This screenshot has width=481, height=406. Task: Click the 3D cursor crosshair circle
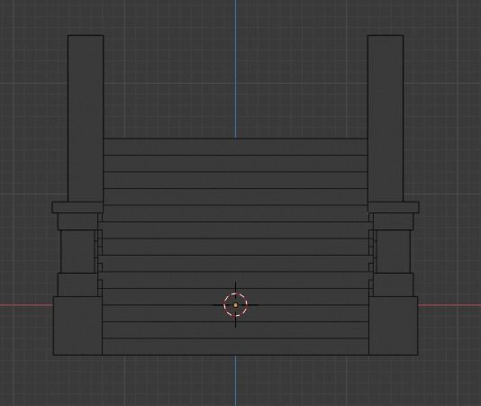click(235, 305)
